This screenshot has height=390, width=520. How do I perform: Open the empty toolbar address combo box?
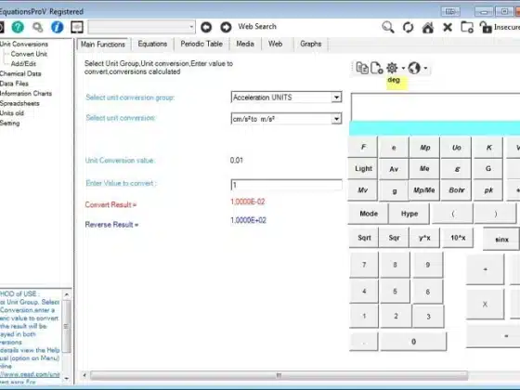(x=141, y=27)
